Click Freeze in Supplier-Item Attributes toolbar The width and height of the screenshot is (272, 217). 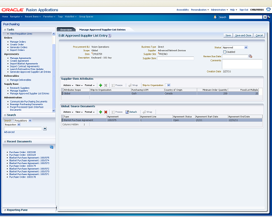[x=117, y=85]
